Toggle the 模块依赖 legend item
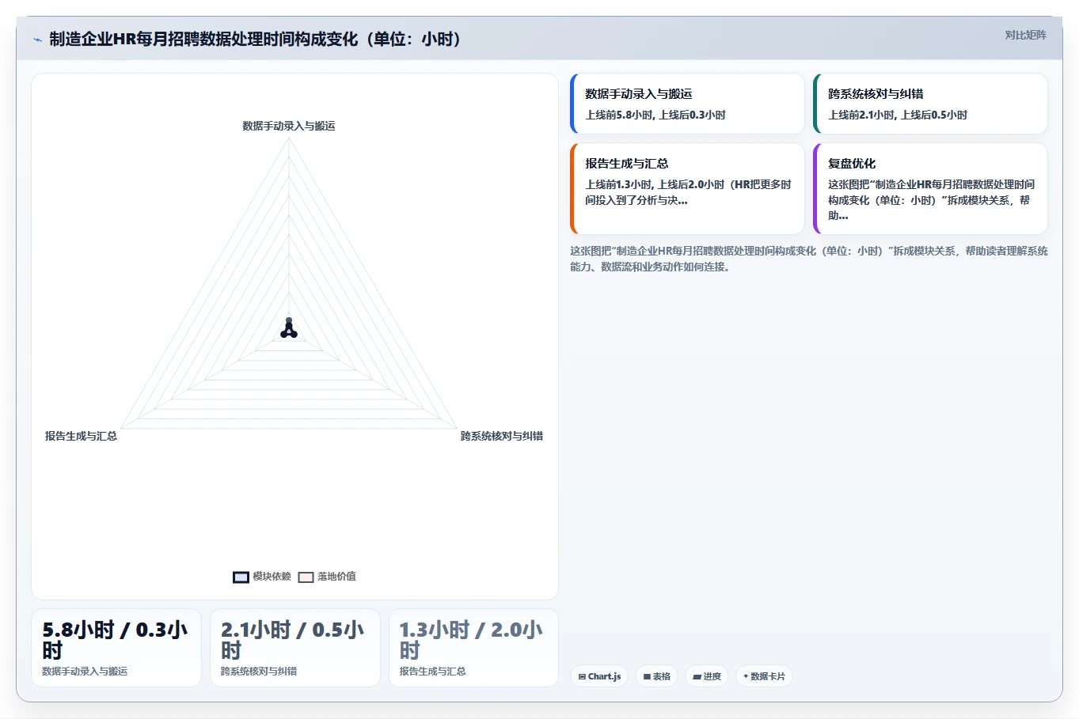This screenshot has height=719, width=1079. [262, 577]
